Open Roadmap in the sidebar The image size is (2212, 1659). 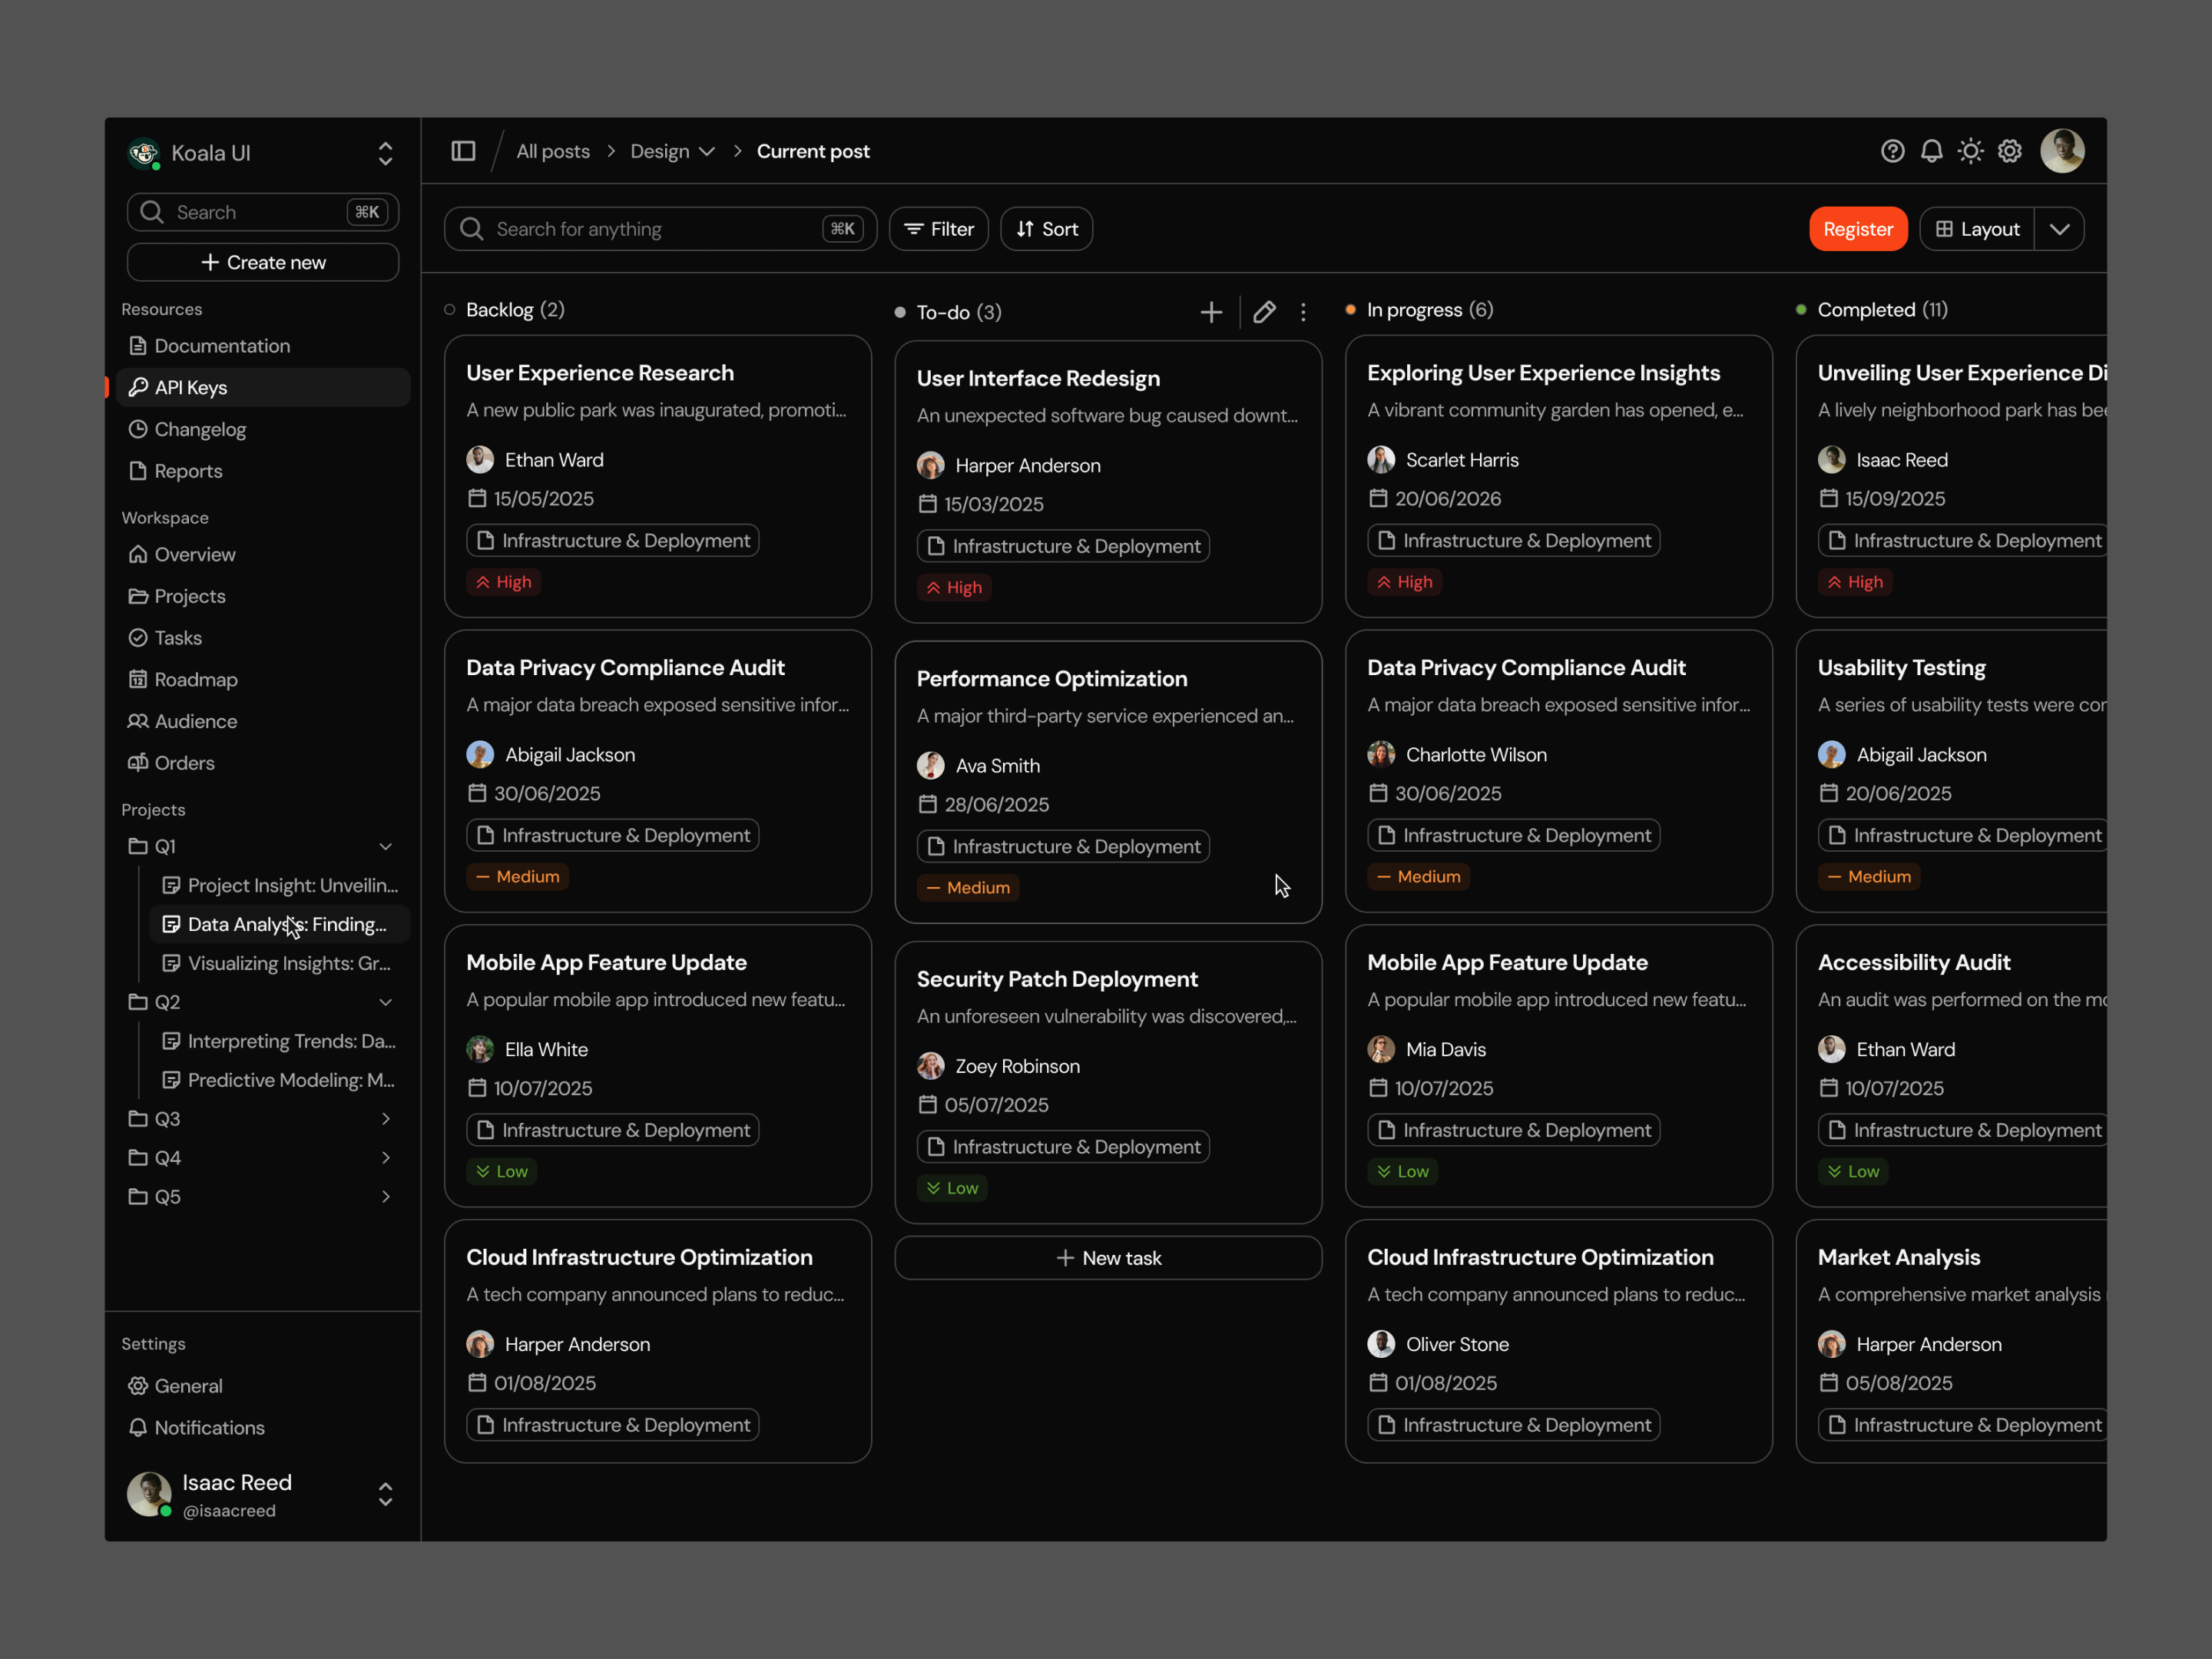pos(196,680)
